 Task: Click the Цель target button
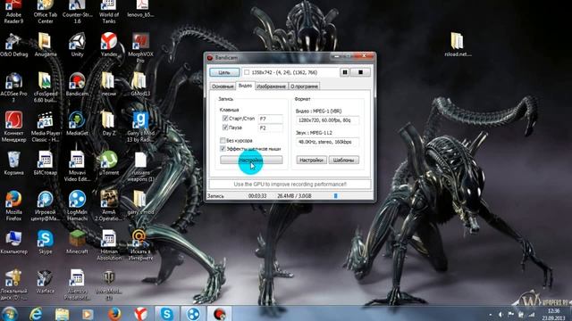[x=224, y=72]
